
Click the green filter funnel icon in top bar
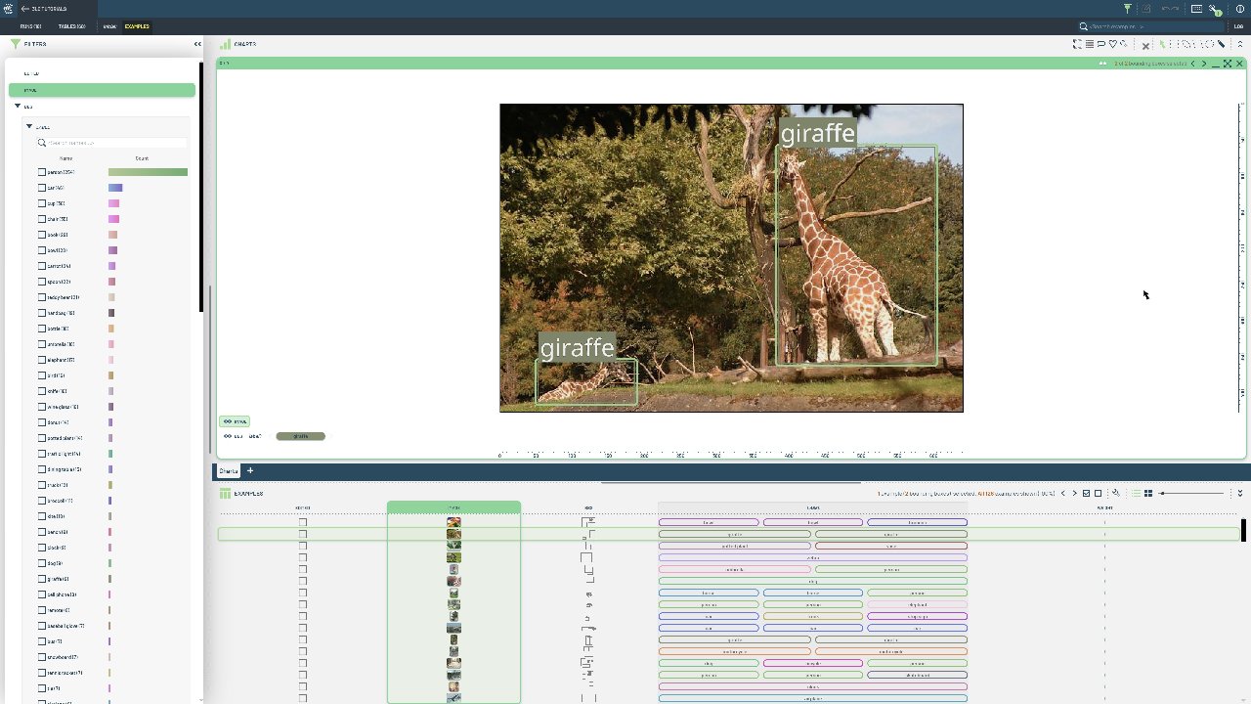1127,9
